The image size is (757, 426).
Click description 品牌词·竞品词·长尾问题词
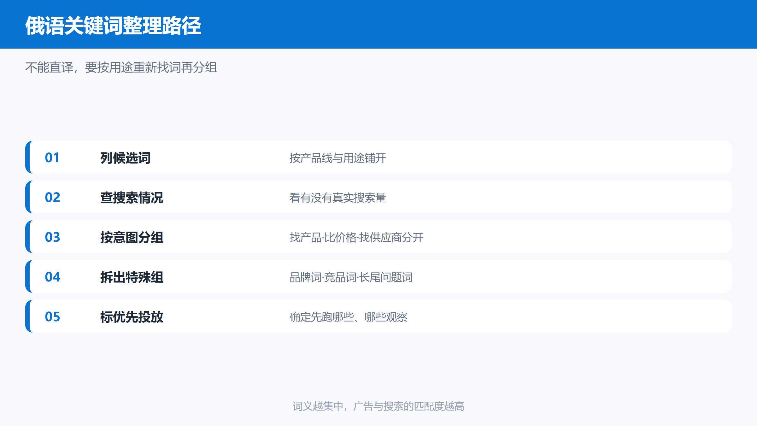(x=351, y=277)
